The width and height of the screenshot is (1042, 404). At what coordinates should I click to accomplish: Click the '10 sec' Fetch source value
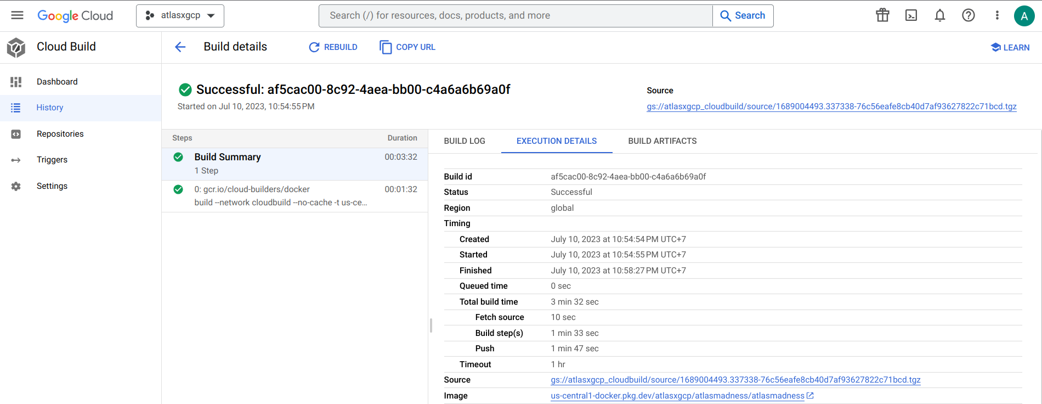563,317
